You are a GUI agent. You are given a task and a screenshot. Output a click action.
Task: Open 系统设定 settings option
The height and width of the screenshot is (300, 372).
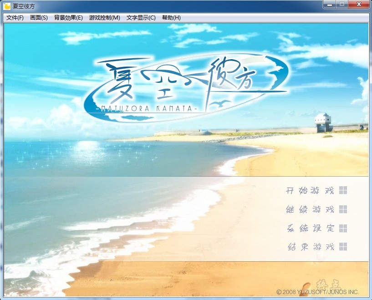(x=310, y=228)
